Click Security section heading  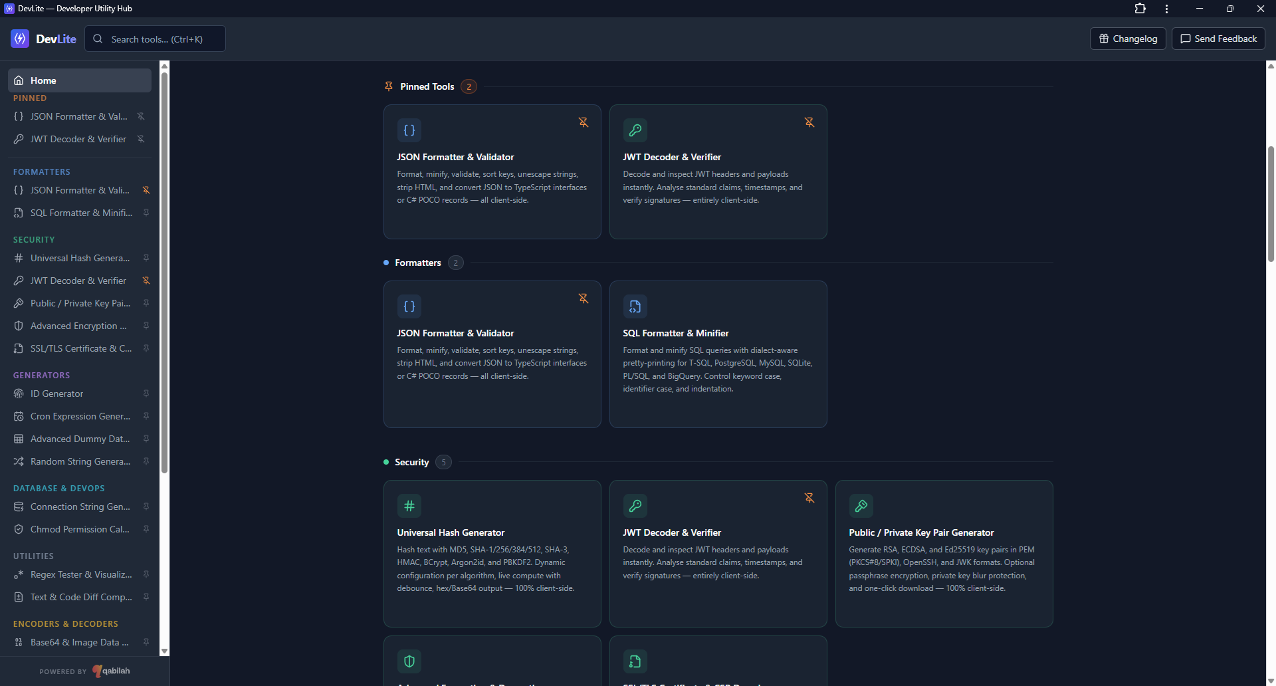(412, 462)
